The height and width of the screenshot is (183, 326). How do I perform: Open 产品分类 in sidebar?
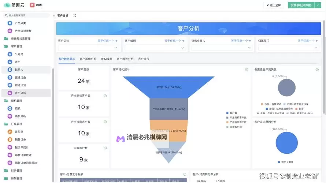click(x=20, y=23)
